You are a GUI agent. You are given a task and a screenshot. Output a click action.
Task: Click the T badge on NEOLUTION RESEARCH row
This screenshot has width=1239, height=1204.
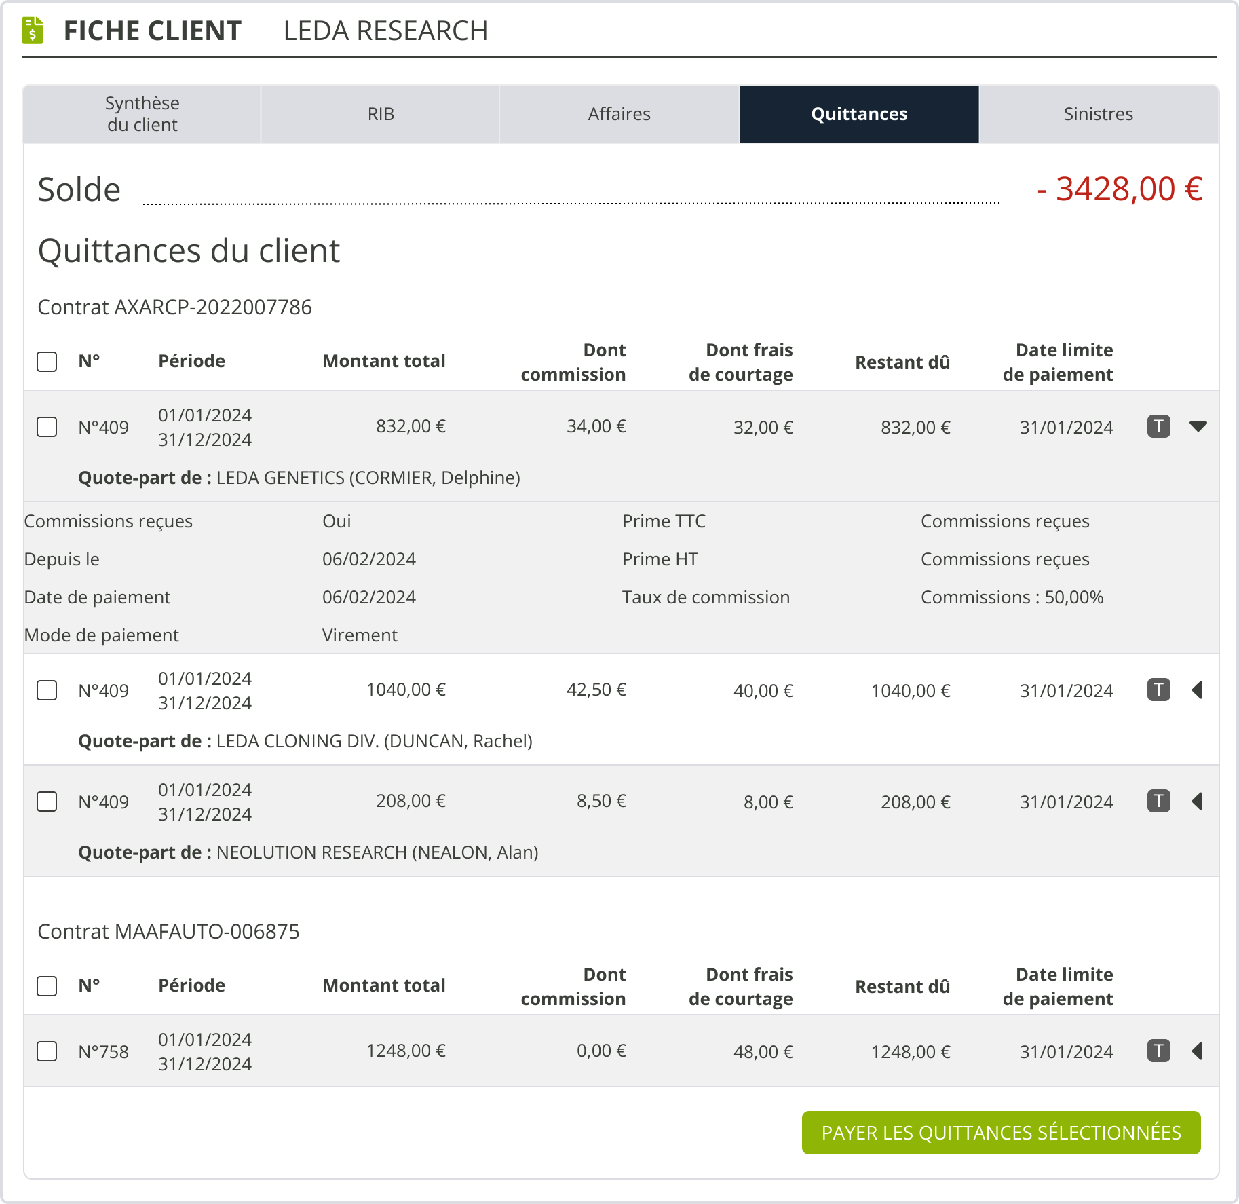coord(1158,801)
